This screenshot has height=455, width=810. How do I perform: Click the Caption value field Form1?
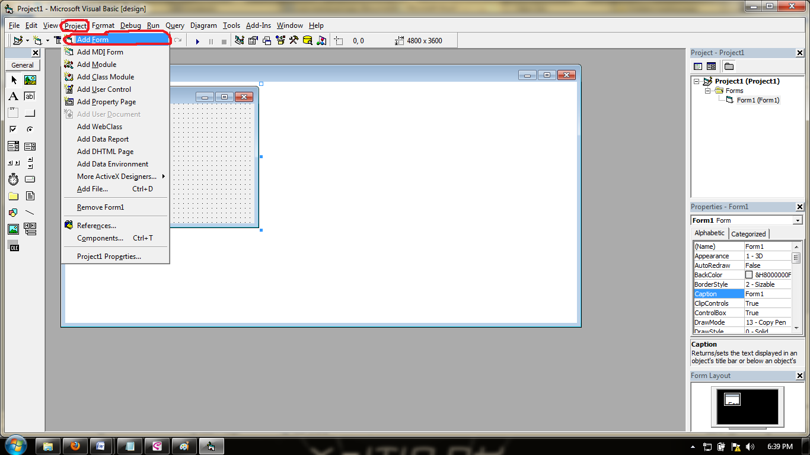tap(768, 294)
